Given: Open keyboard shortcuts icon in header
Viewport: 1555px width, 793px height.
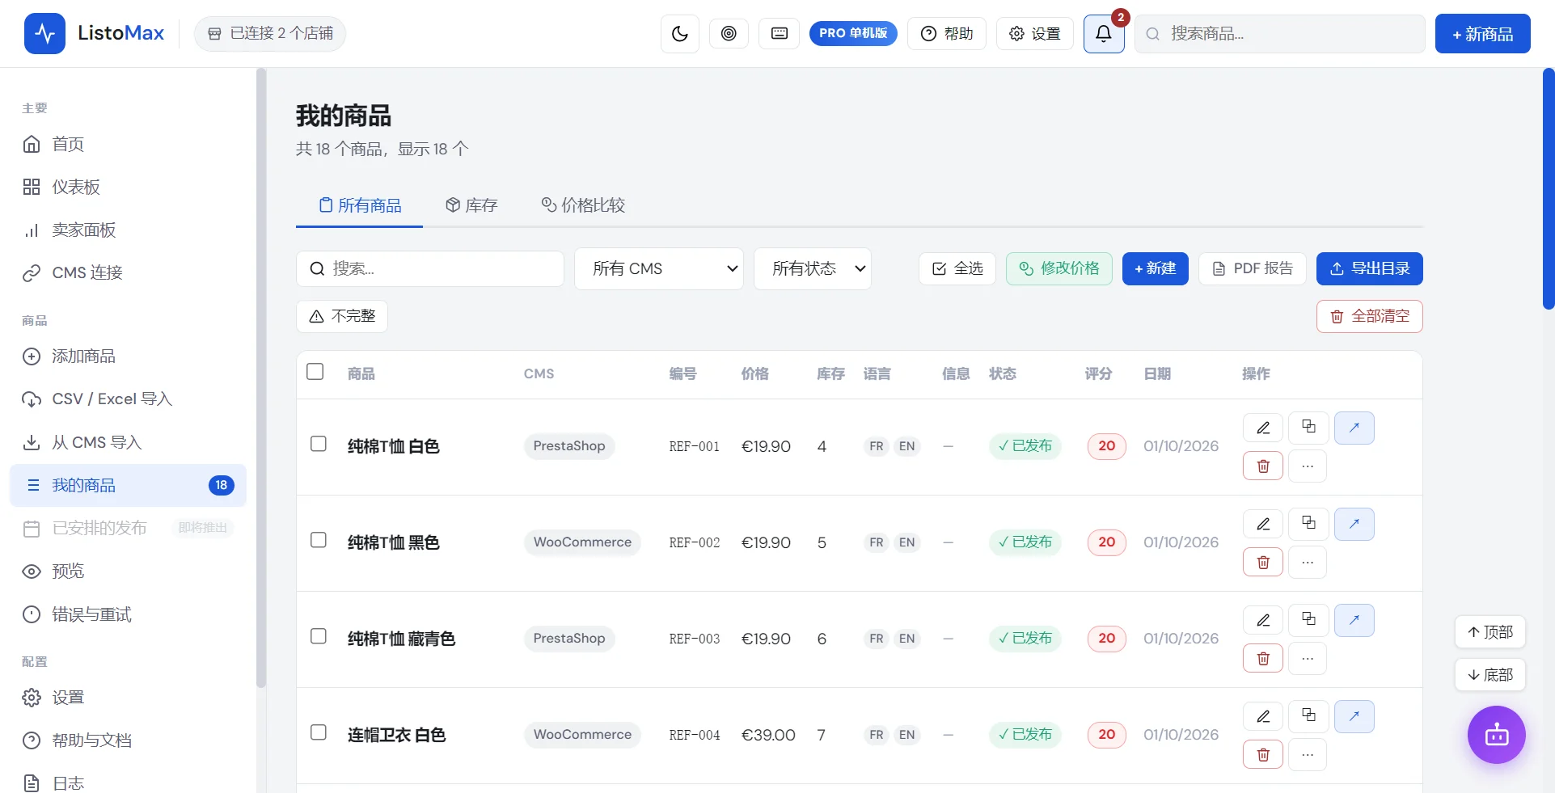Looking at the screenshot, I should pyautogui.click(x=780, y=34).
